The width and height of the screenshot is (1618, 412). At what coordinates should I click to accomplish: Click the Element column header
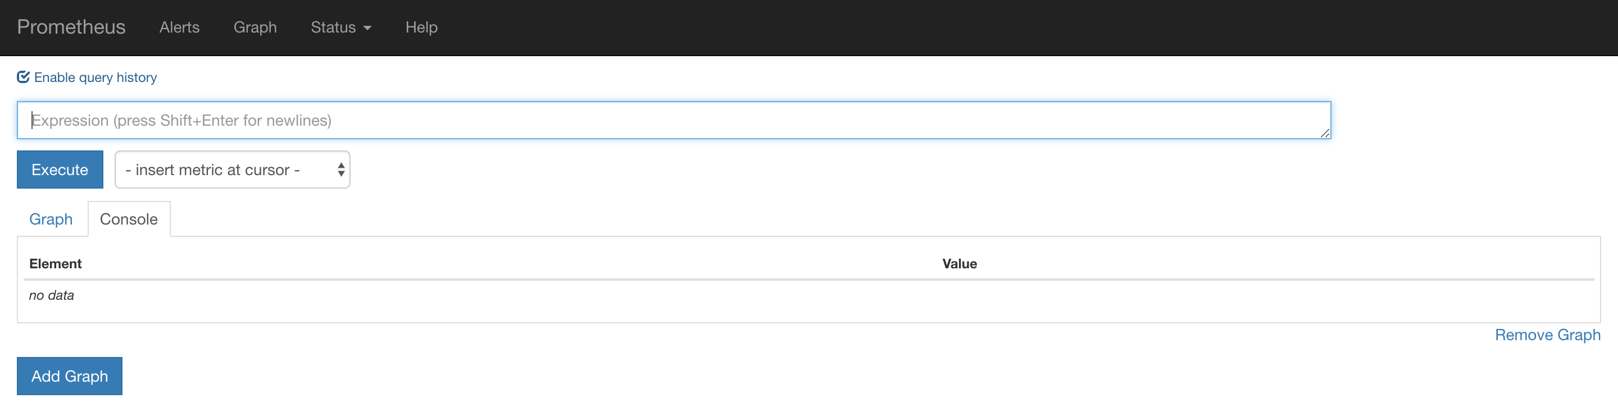[55, 263]
